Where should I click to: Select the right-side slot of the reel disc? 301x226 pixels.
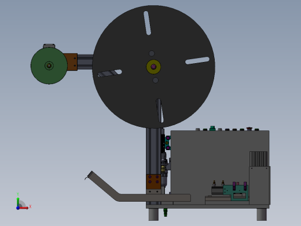tap(197, 60)
